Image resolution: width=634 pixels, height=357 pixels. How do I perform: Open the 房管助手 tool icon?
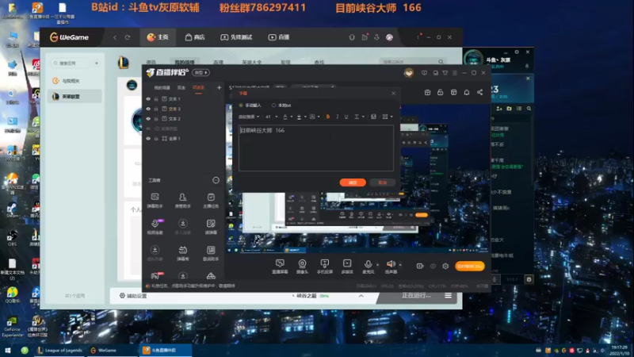point(183,201)
